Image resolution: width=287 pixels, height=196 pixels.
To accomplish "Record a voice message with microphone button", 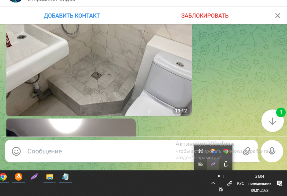I will coord(272,151).
